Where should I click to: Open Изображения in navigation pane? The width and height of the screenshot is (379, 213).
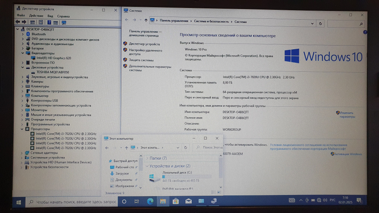click(124, 186)
